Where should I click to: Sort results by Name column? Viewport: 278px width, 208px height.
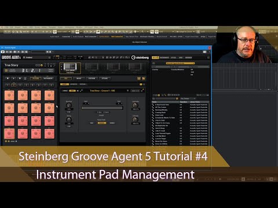click(x=166, y=102)
